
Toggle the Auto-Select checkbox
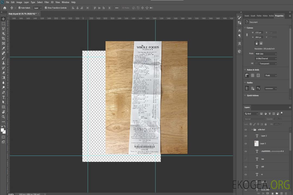pyautogui.click(x=20, y=8)
